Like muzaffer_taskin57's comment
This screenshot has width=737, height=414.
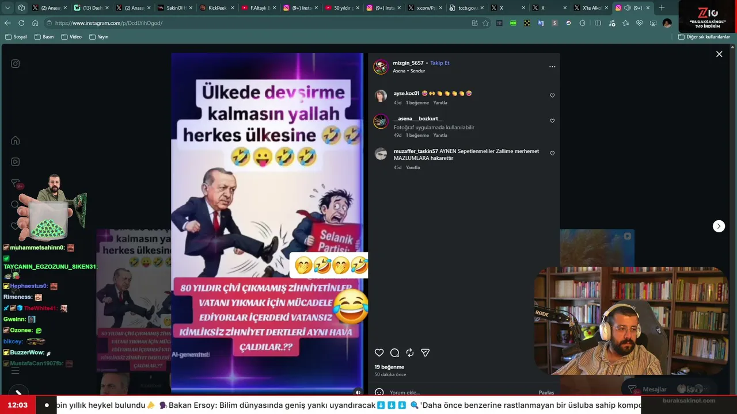point(552,154)
